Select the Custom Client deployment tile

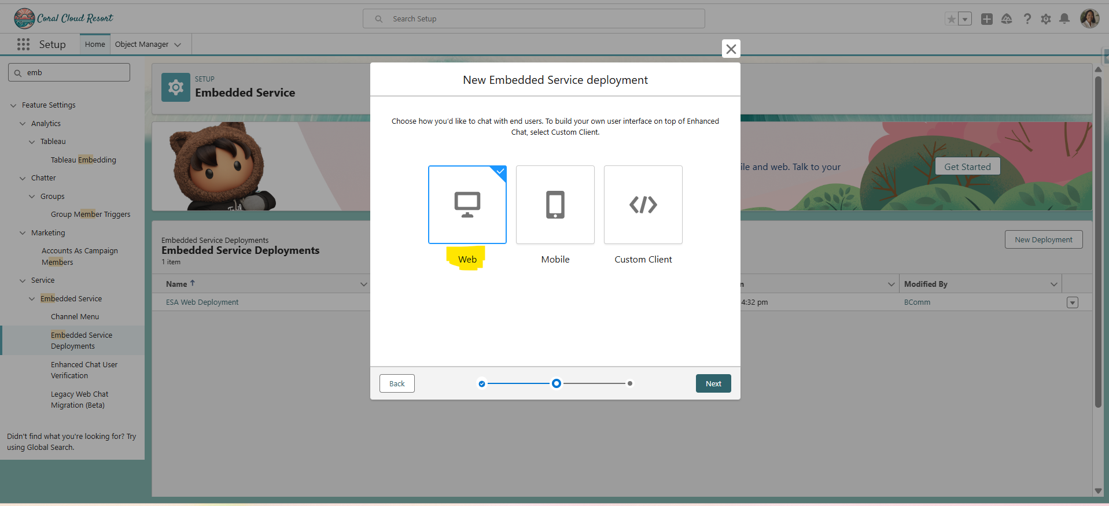[x=643, y=205]
